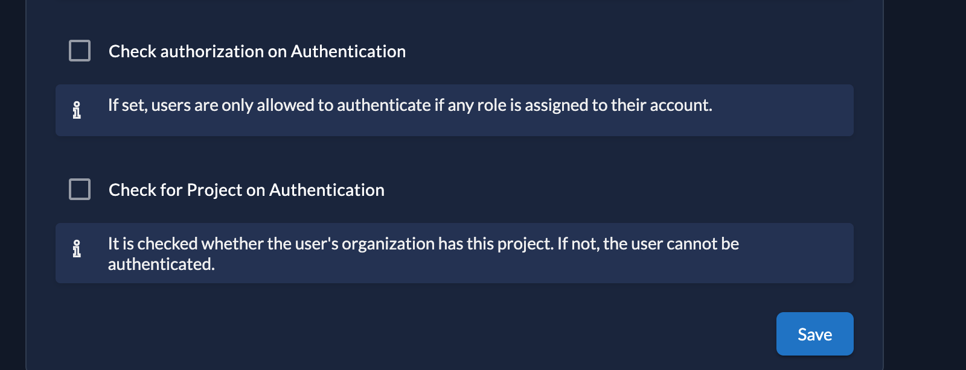Click 'their account.' at end of first hint
966x370 pixels.
[x=662, y=105]
